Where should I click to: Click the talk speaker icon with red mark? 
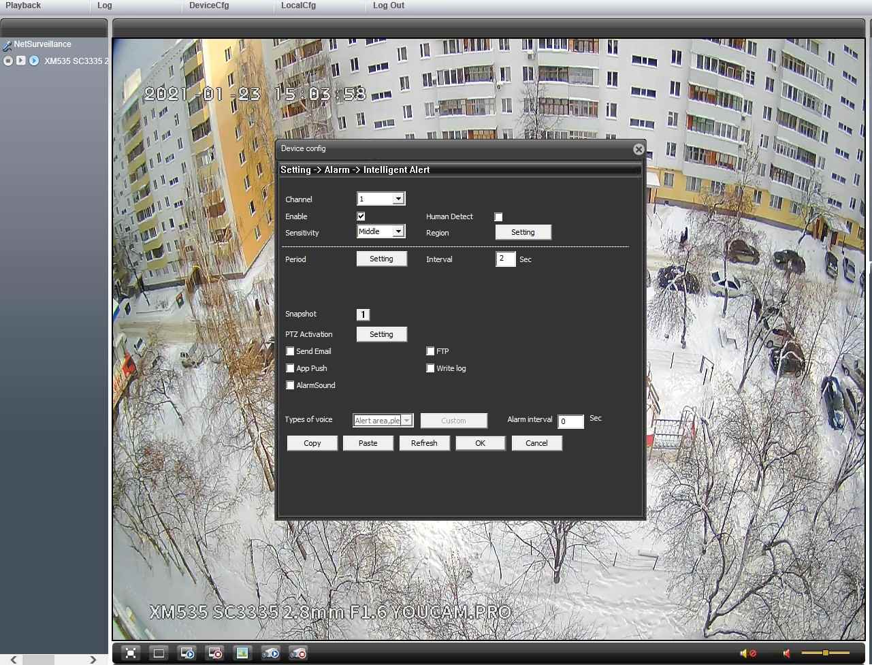[747, 653]
